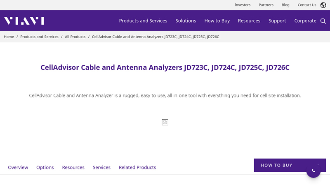Switch to the Overview tab
Image resolution: width=330 pixels, height=185 pixels.
coord(18,167)
